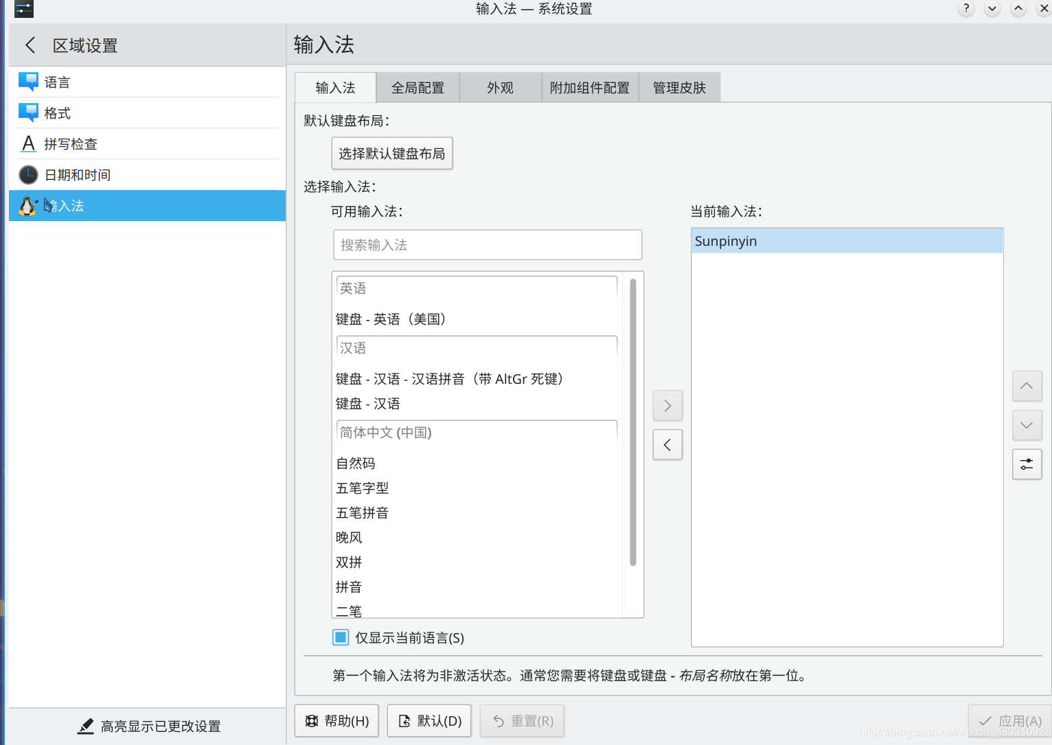Click the 英语 group header
The height and width of the screenshot is (745, 1052).
pyautogui.click(x=477, y=288)
